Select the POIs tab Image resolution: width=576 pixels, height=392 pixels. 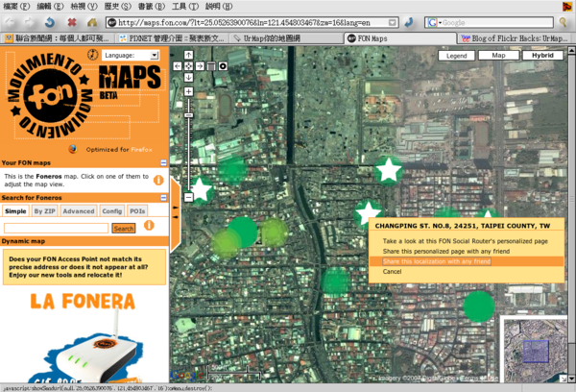[x=137, y=211]
